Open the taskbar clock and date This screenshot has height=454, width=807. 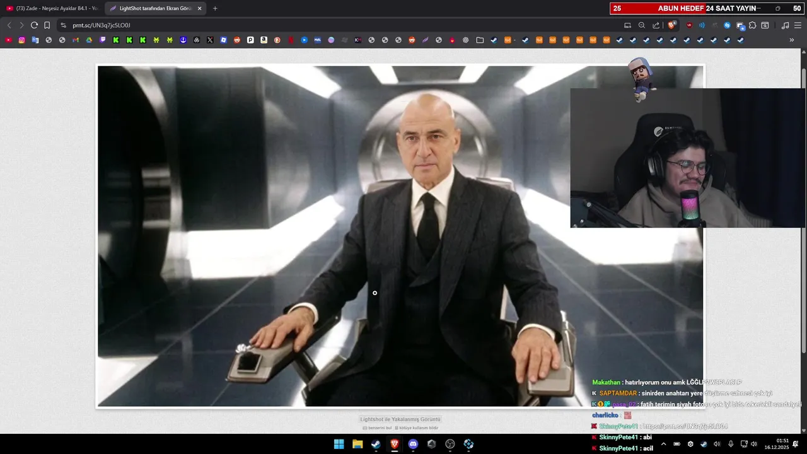click(x=777, y=444)
